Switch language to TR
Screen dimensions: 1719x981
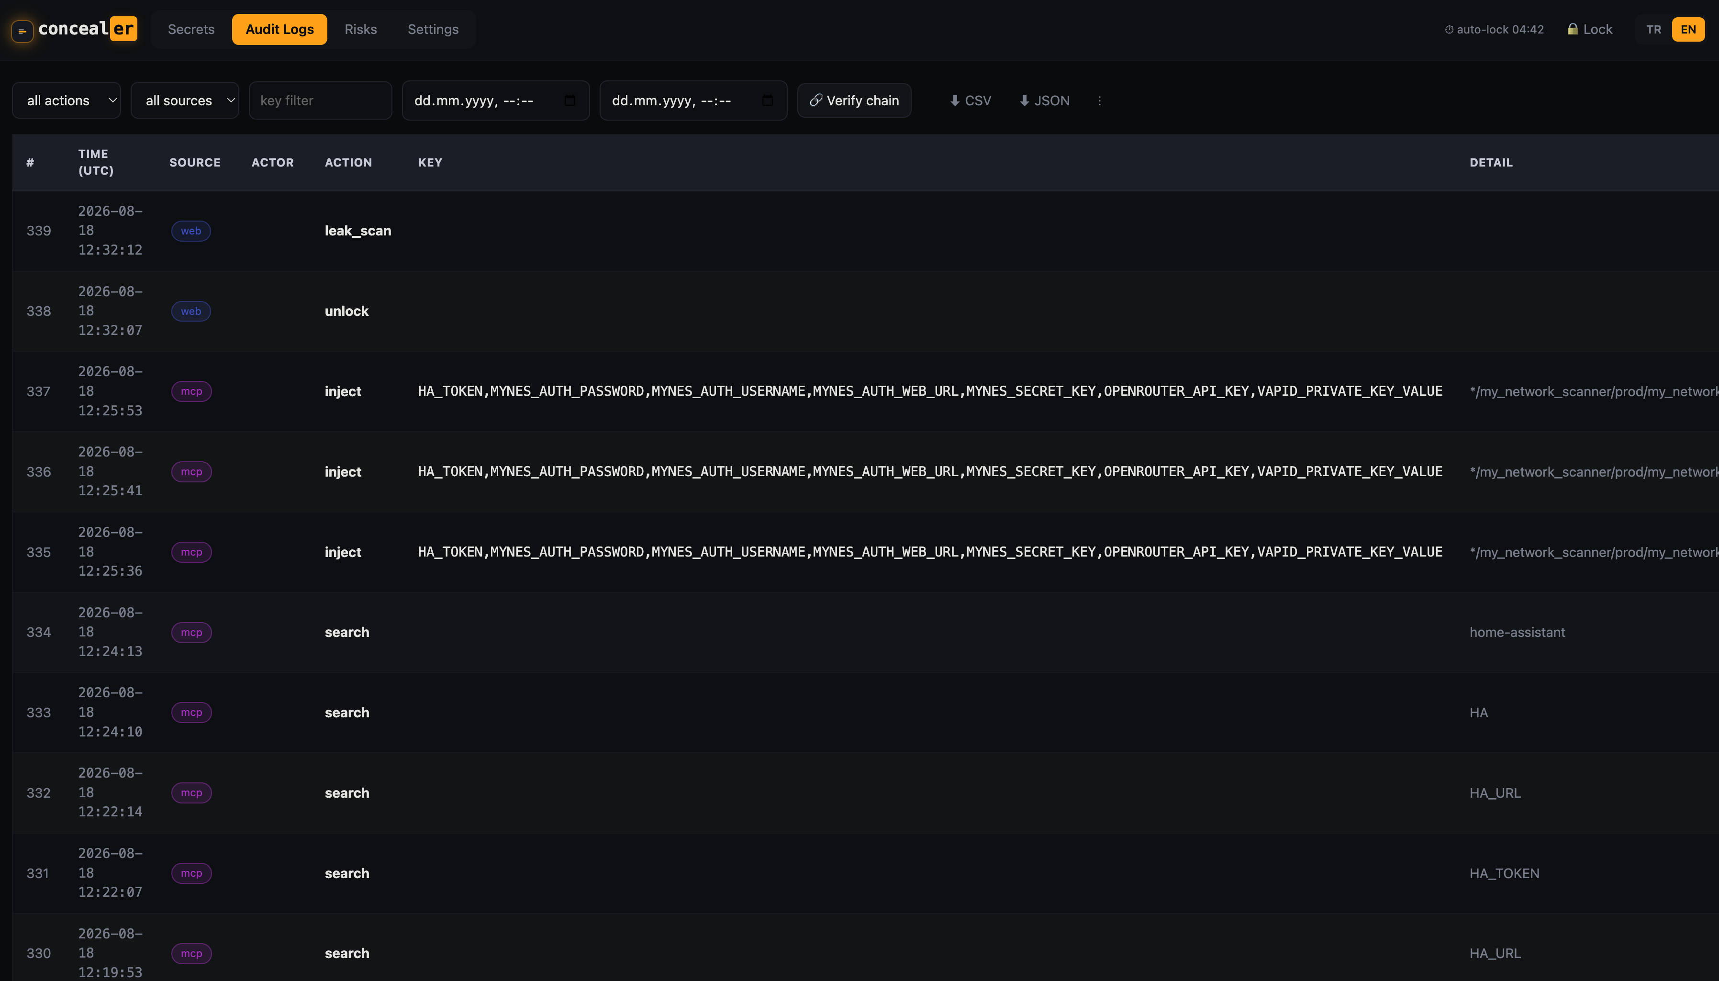point(1653,30)
